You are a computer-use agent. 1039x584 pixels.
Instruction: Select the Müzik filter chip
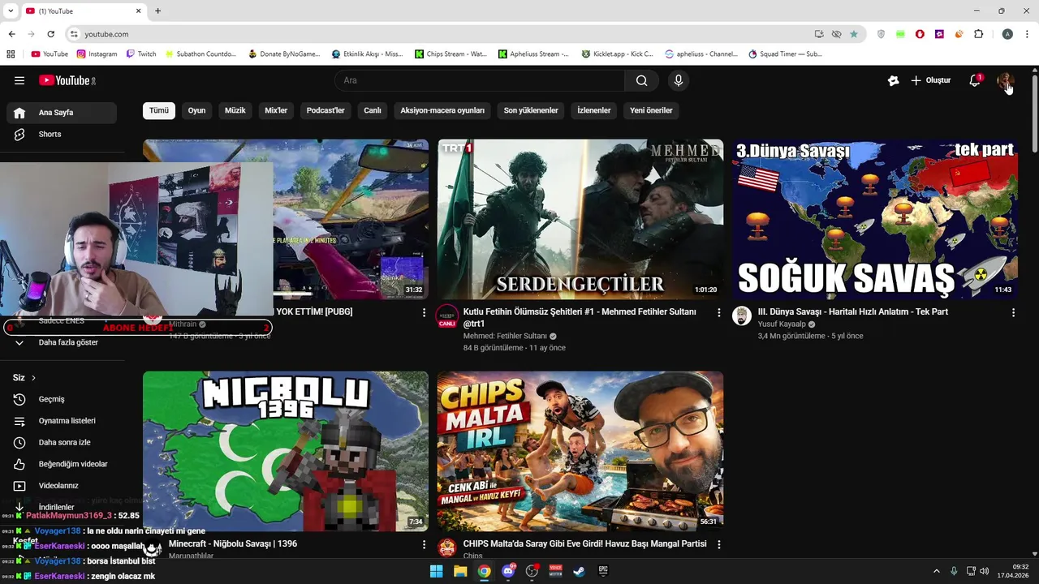235,110
